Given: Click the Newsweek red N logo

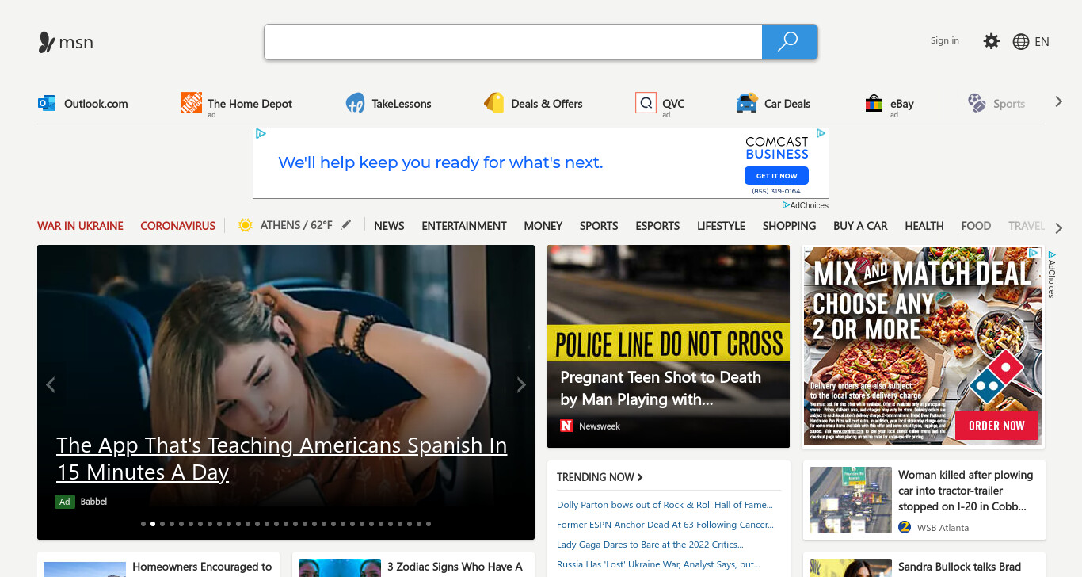Looking at the screenshot, I should click(566, 426).
